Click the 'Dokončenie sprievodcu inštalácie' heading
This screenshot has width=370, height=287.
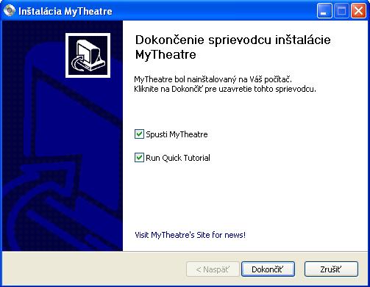point(233,40)
